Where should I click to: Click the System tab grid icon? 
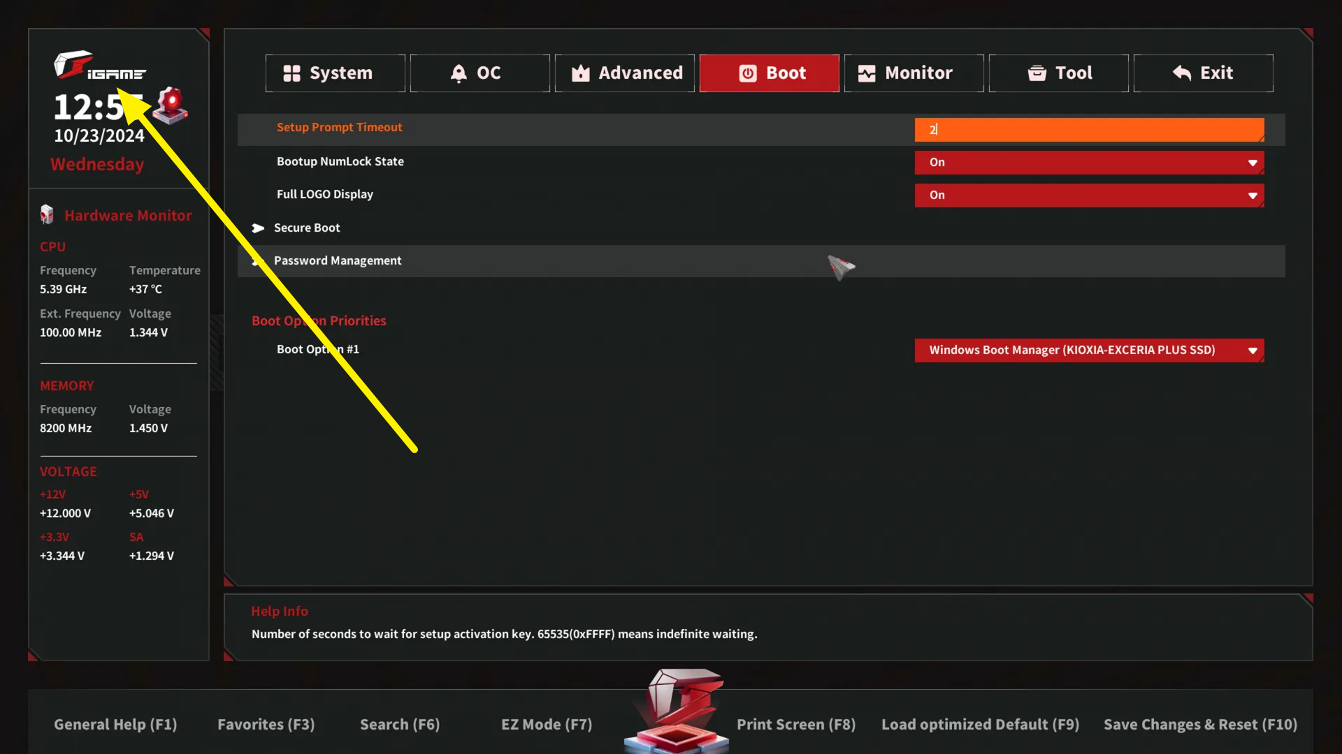point(291,73)
